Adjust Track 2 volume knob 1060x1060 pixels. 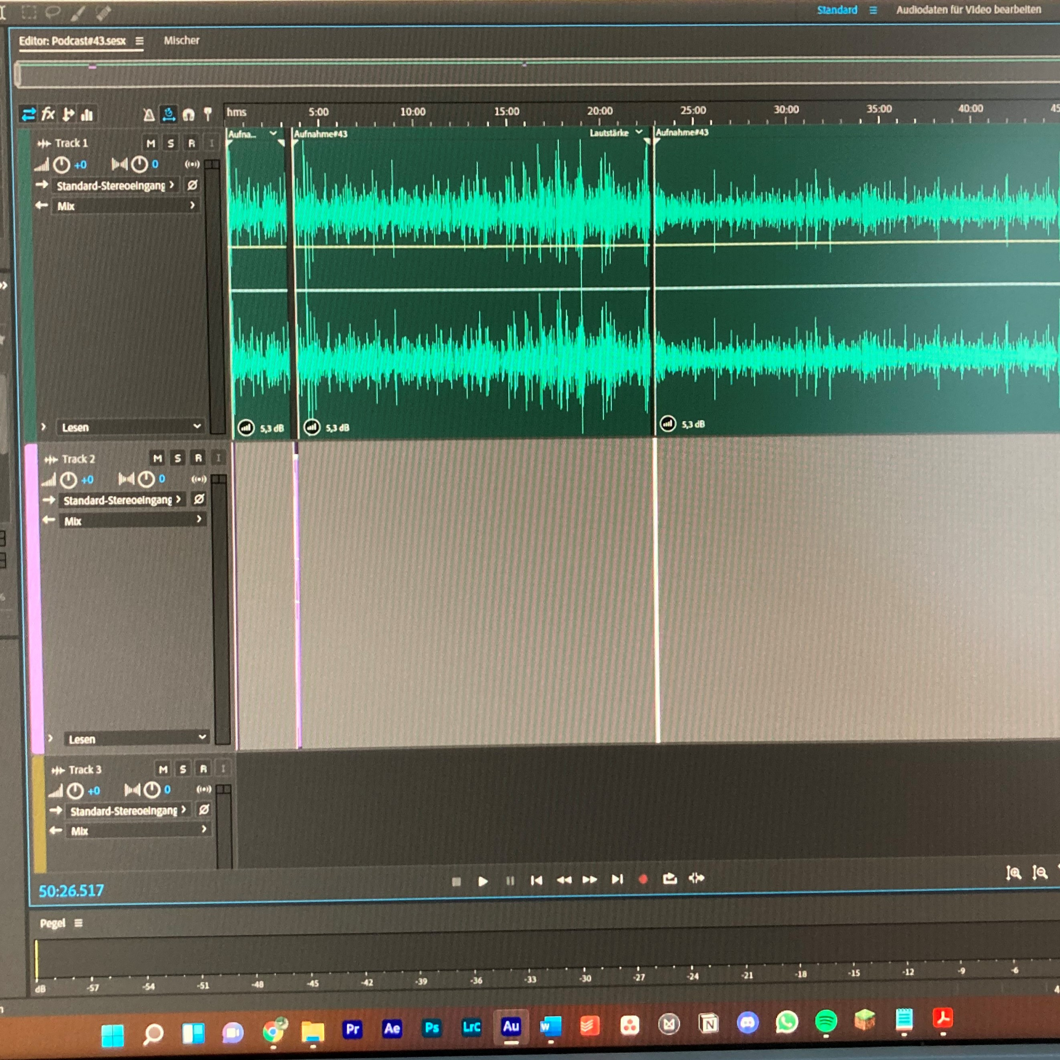point(68,480)
